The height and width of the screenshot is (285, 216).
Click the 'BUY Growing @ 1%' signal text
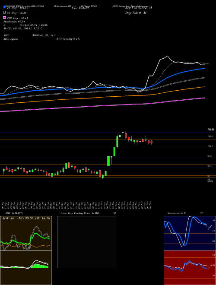point(68,39)
